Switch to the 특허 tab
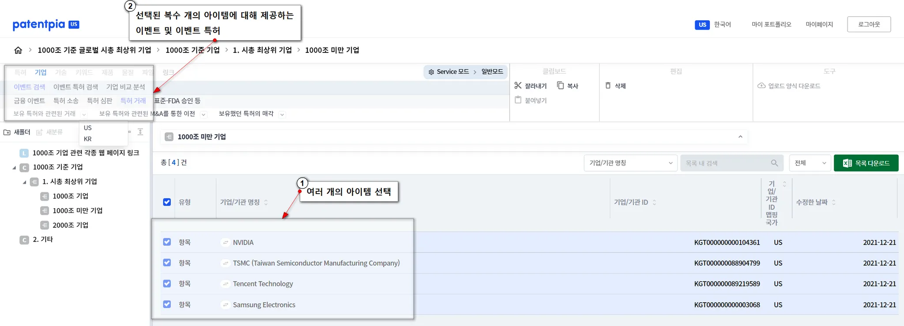This screenshot has height=326, width=904. (x=20, y=72)
